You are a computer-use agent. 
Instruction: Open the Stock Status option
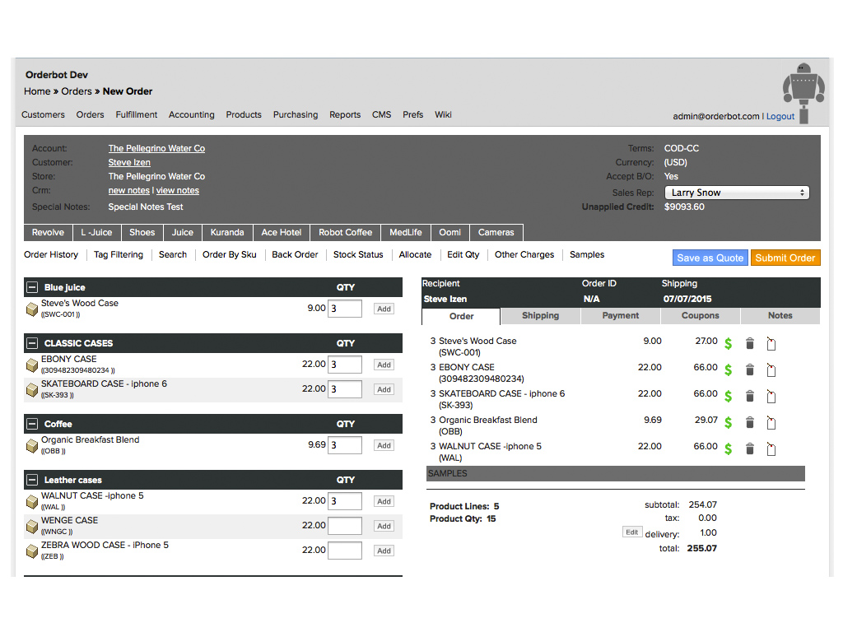click(358, 255)
